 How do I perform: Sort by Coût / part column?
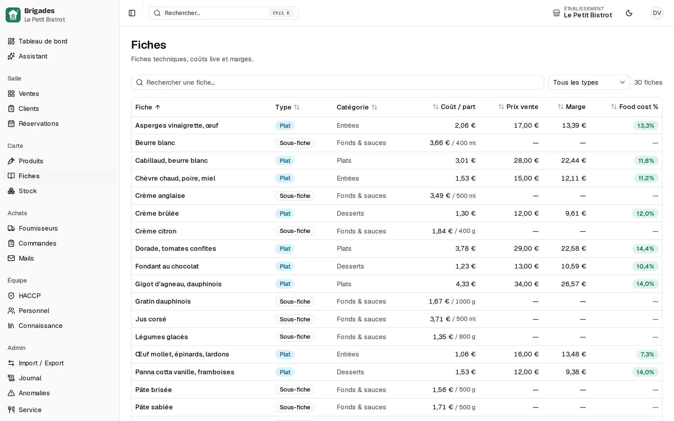point(454,107)
